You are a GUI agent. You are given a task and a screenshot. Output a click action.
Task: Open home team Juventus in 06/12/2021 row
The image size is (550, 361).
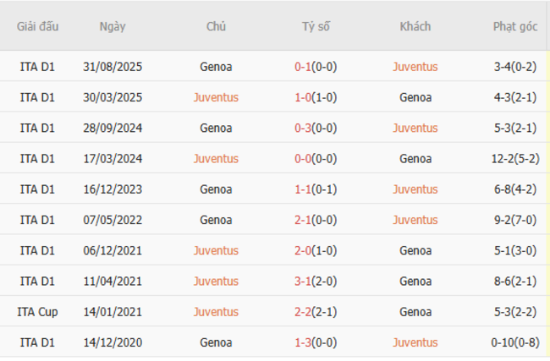[x=216, y=250]
